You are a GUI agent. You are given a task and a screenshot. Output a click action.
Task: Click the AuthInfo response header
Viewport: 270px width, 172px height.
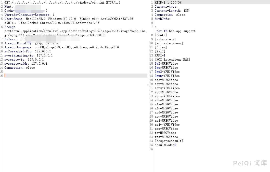[162, 19]
